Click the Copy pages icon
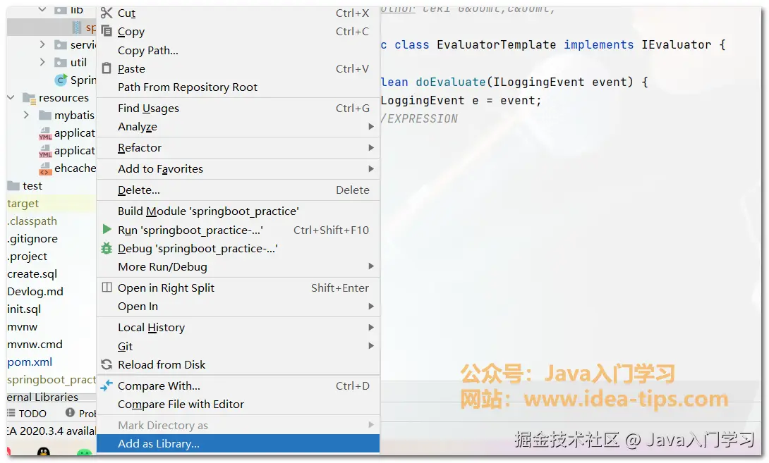The height and width of the screenshot is (463, 769). (107, 31)
